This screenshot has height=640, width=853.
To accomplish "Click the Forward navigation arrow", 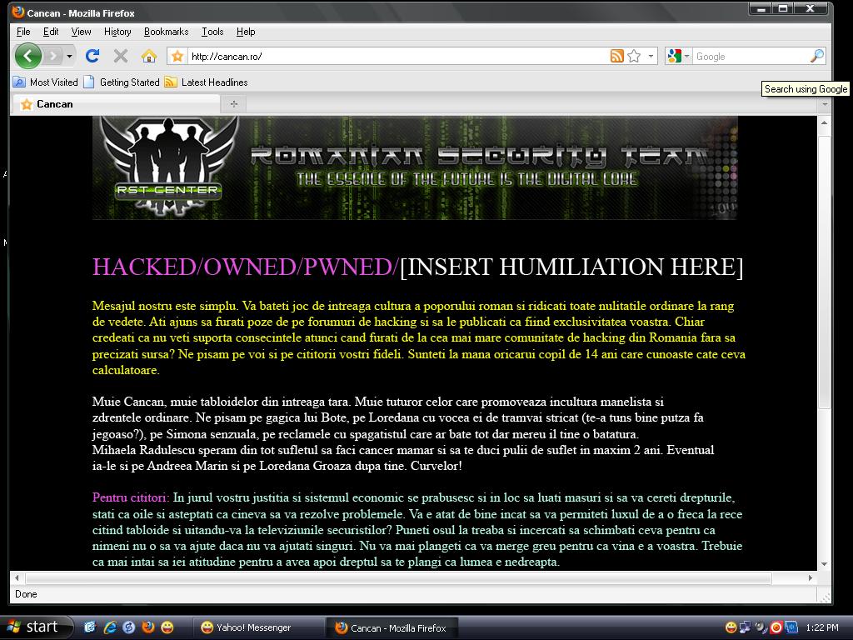I will (52, 56).
